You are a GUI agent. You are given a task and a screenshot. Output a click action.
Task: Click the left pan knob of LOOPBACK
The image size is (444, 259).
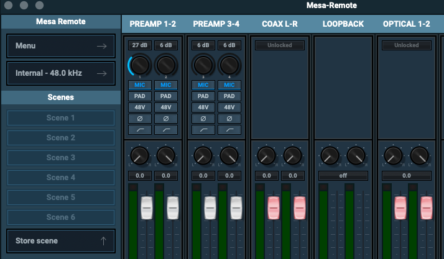pyautogui.click(x=330, y=155)
